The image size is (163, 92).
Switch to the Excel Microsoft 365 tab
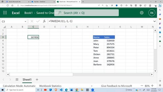click(18, 2)
